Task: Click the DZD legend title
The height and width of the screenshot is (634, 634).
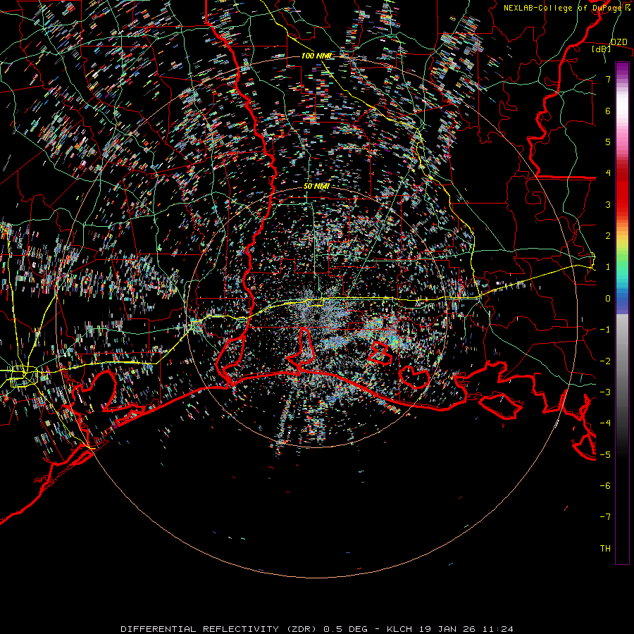Action: point(619,42)
